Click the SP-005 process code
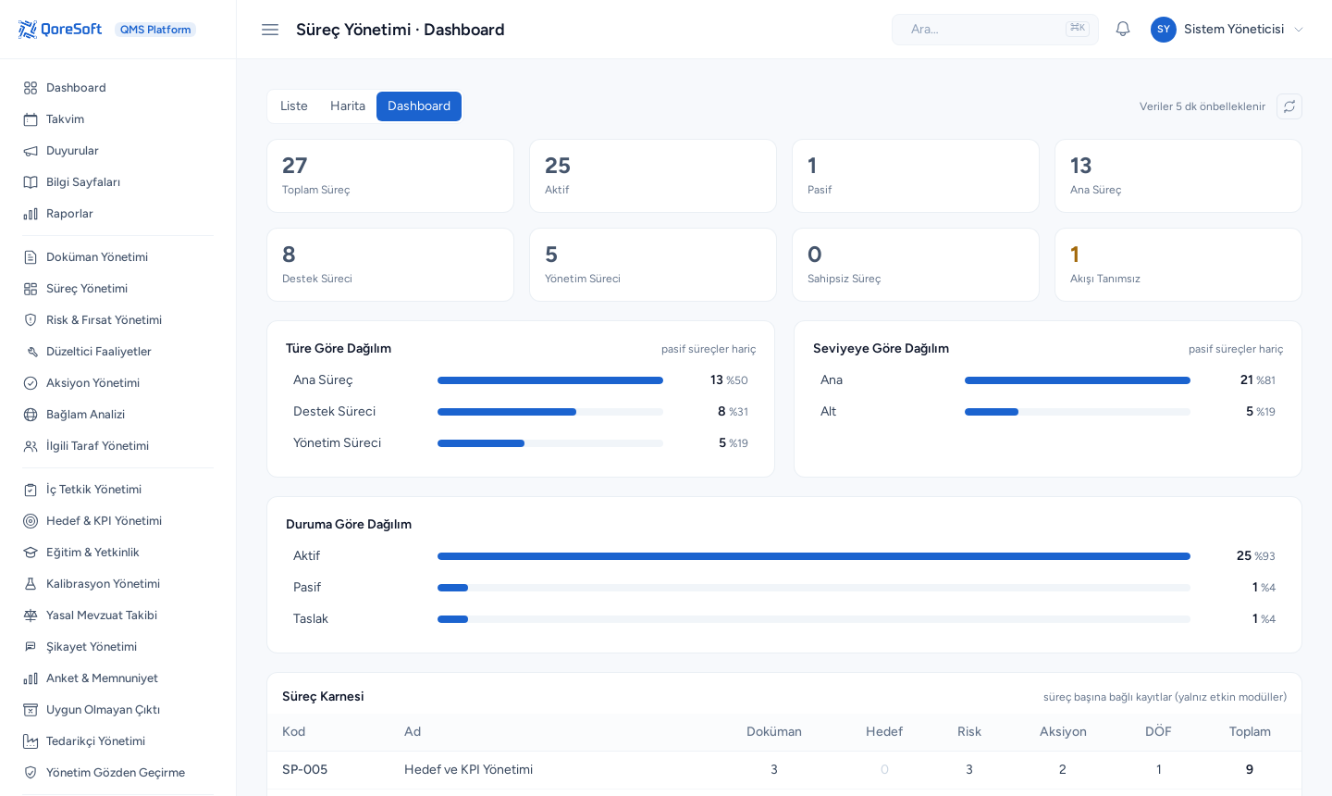Image resolution: width=1332 pixels, height=796 pixels. point(304,770)
